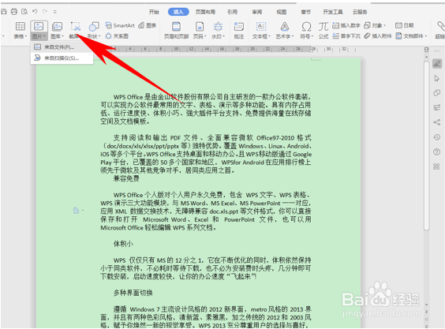The height and width of the screenshot is (329, 445).
Task: Switch to the 开始 tab
Action: click(x=154, y=12)
